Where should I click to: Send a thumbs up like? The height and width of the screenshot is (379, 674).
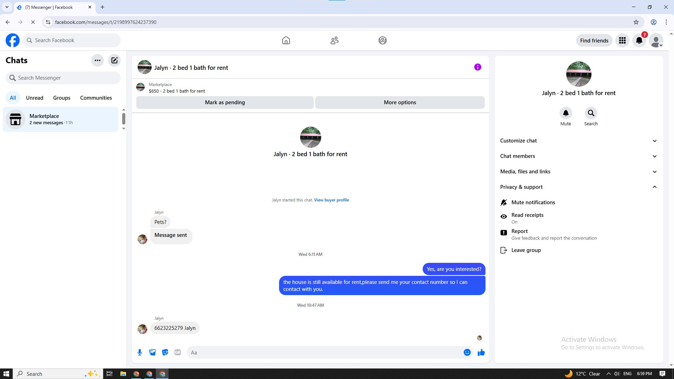[481, 352]
